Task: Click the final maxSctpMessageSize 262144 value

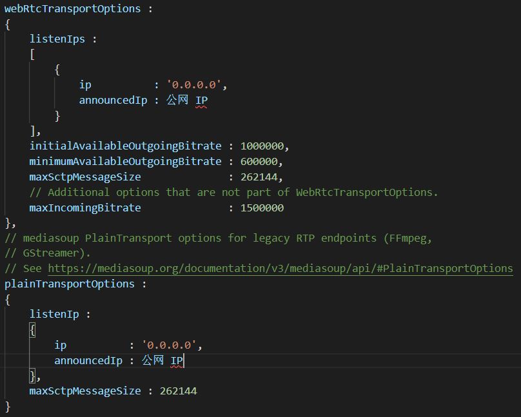Action: [180, 391]
